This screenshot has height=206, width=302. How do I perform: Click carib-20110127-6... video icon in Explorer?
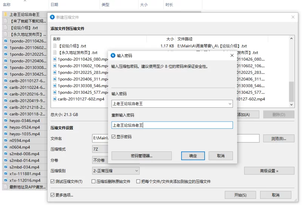click(6, 81)
